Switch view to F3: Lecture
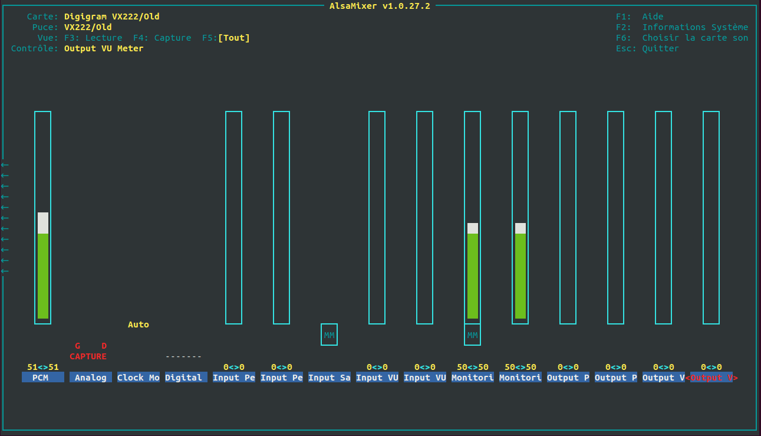Screen dimensions: 761x436 point(93,38)
